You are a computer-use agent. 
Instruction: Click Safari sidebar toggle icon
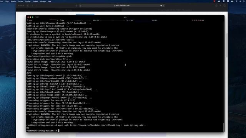point(28,5)
